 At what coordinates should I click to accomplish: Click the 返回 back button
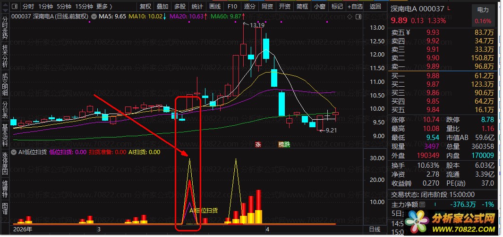pyautogui.click(x=375, y=7)
